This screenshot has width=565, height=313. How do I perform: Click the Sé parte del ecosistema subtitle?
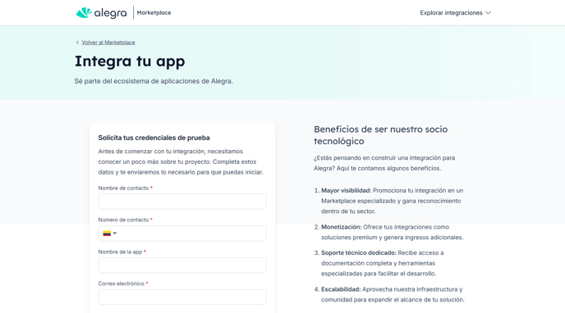pyautogui.click(x=154, y=81)
